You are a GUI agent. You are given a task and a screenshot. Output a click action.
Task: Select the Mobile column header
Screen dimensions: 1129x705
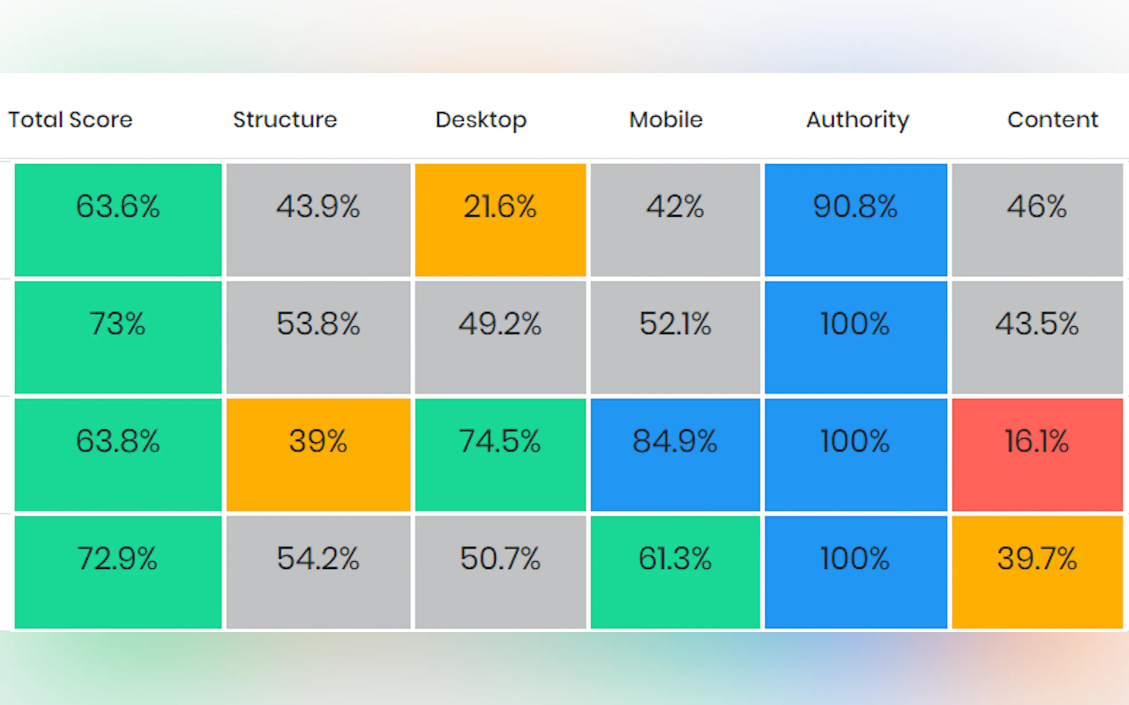666,120
